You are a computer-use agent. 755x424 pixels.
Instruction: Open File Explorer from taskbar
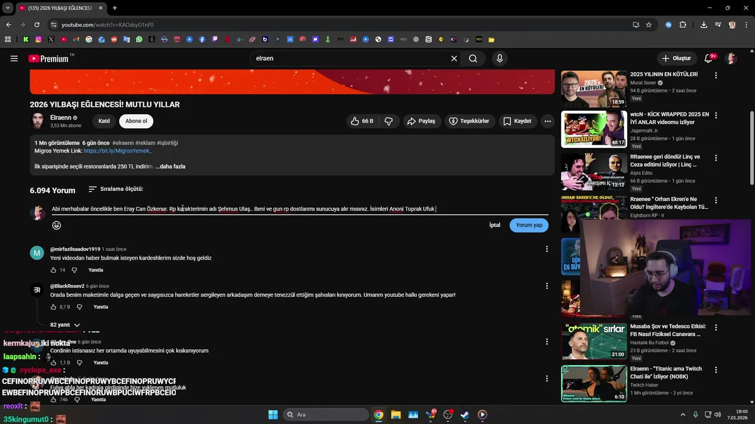tap(396, 415)
